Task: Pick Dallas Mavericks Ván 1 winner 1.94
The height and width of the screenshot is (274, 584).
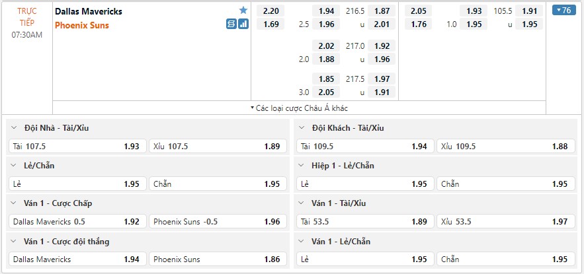Action: pos(77,259)
